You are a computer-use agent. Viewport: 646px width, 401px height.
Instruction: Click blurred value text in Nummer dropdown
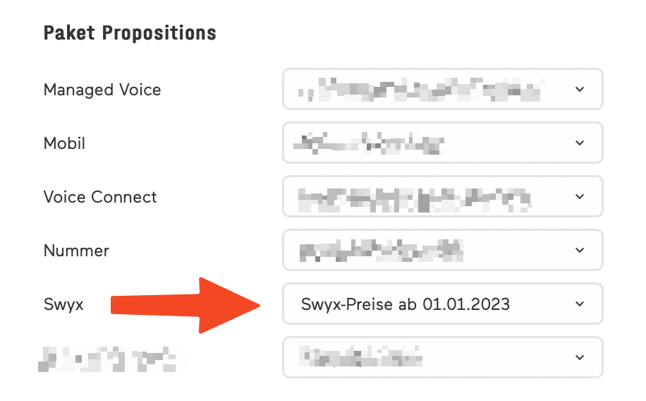(382, 251)
